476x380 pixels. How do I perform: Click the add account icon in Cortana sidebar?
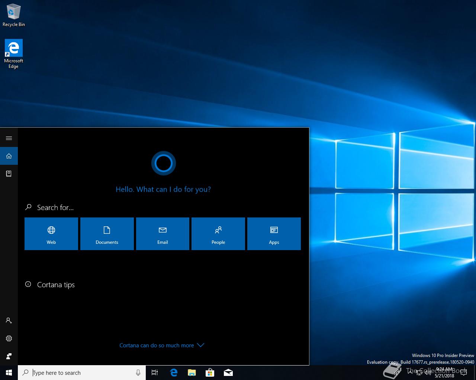click(x=9, y=321)
